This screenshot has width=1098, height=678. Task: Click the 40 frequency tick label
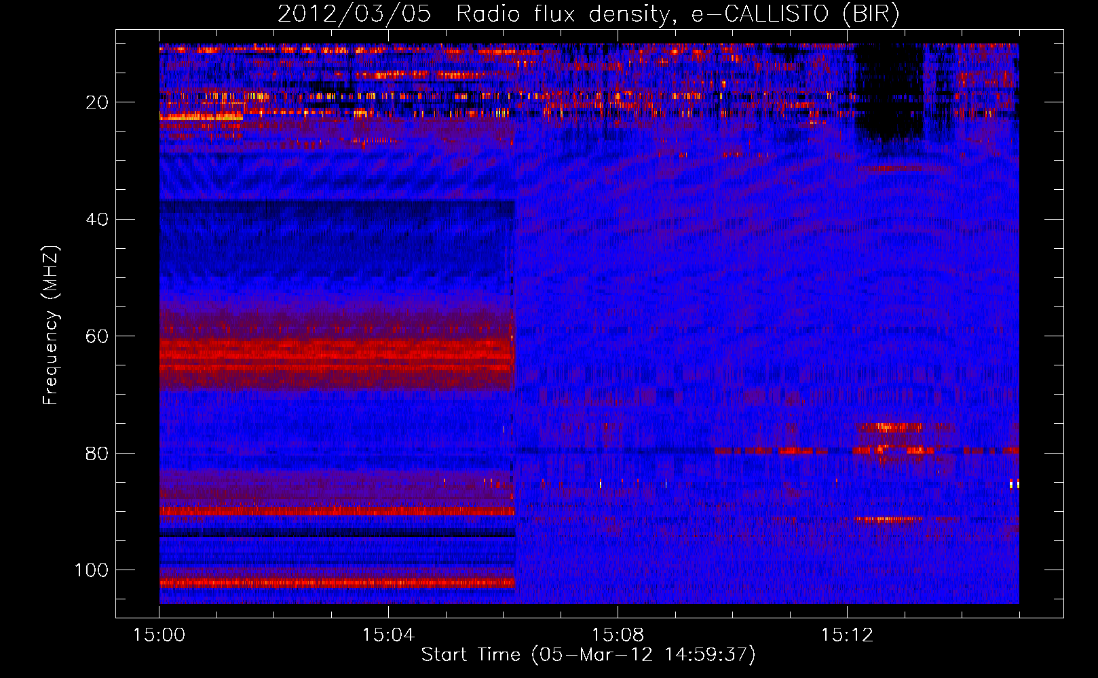pos(97,220)
